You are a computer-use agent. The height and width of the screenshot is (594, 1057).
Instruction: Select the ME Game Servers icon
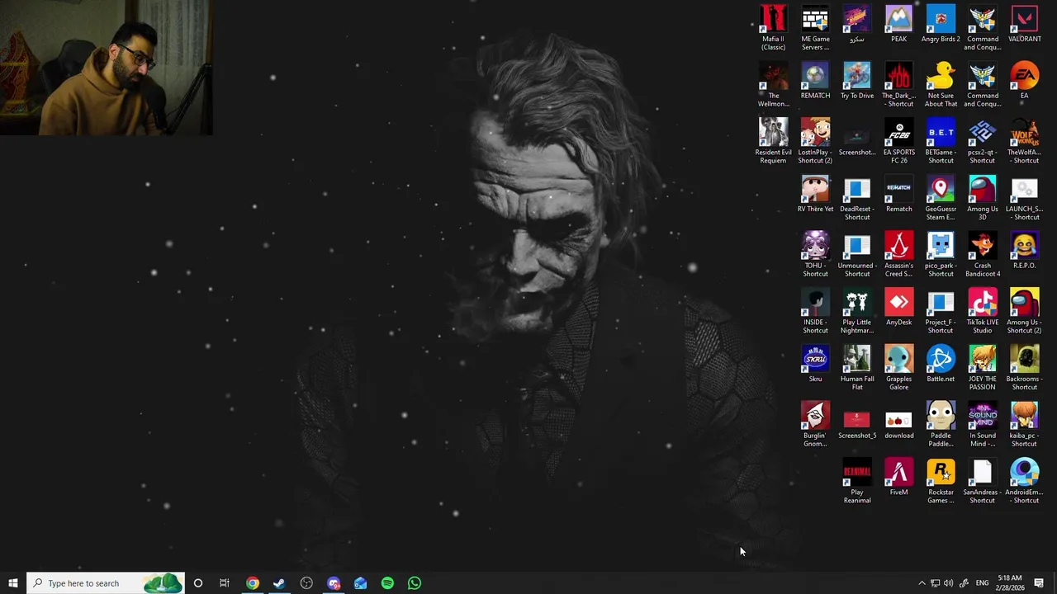tap(815, 27)
